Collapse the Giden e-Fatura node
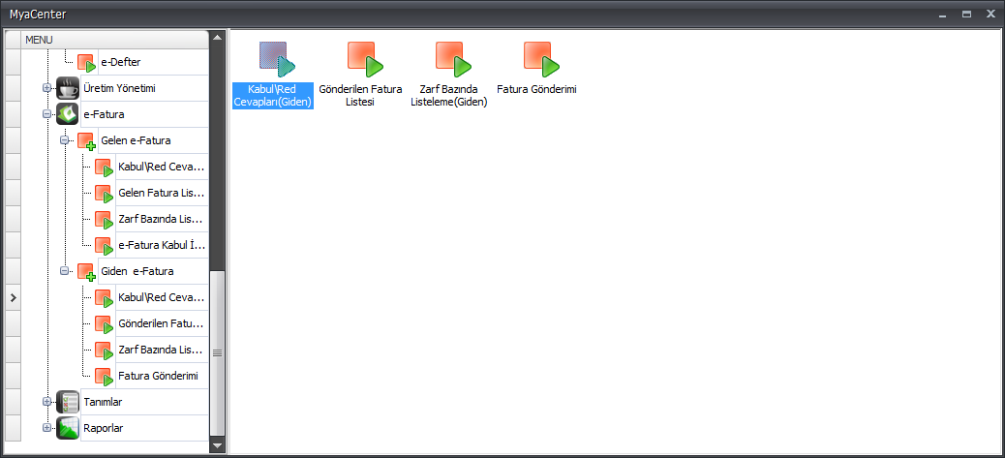This screenshot has width=1005, height=458. tap(64, 271)
